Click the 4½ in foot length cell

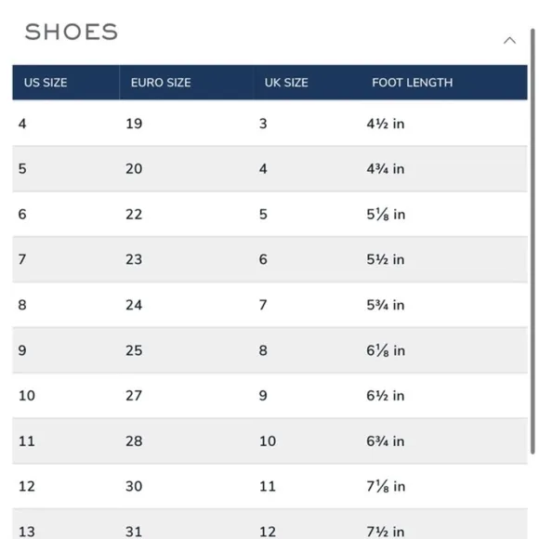click(x=386, y=124)
